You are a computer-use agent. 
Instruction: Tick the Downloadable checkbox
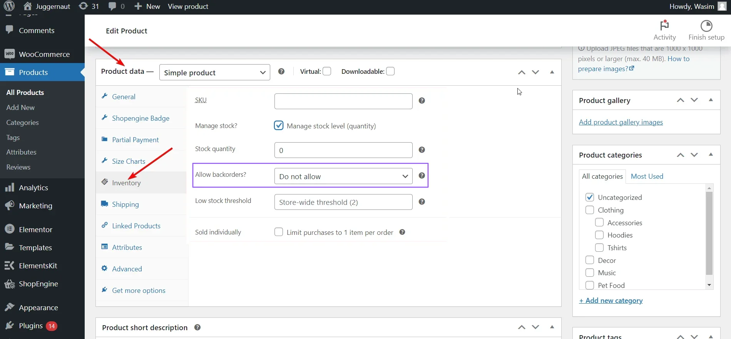[x=390, y=71]
